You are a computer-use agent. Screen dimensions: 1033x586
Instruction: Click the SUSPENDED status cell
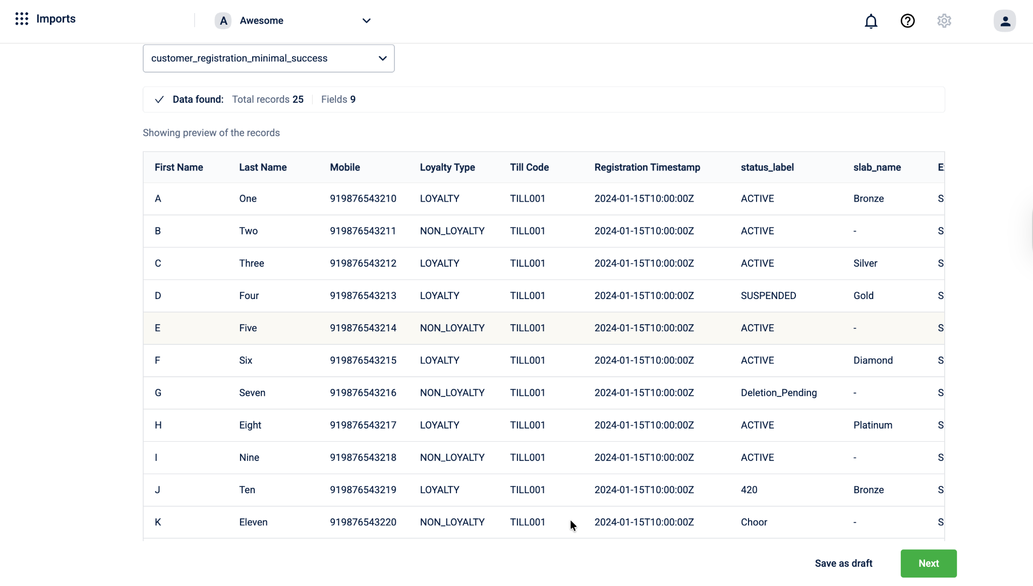point(768,296)
